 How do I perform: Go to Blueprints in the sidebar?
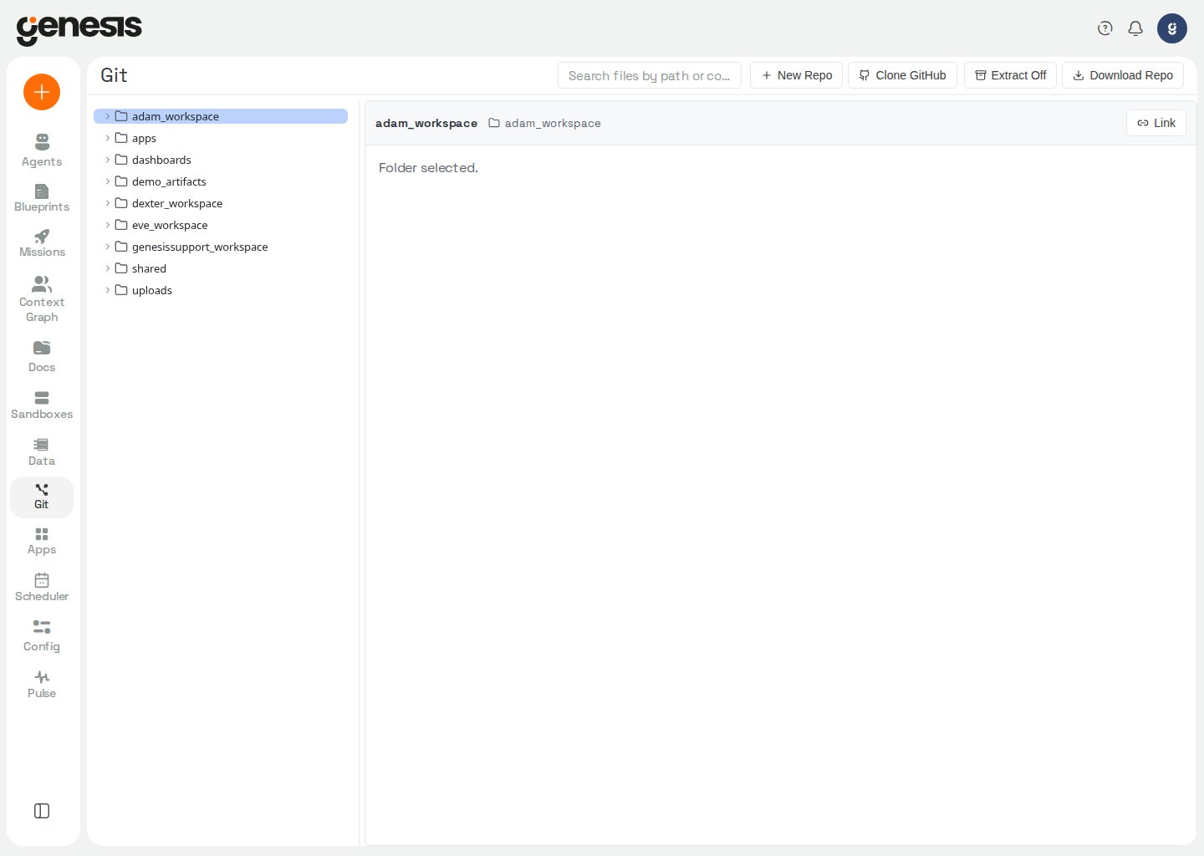pos(42,198)
